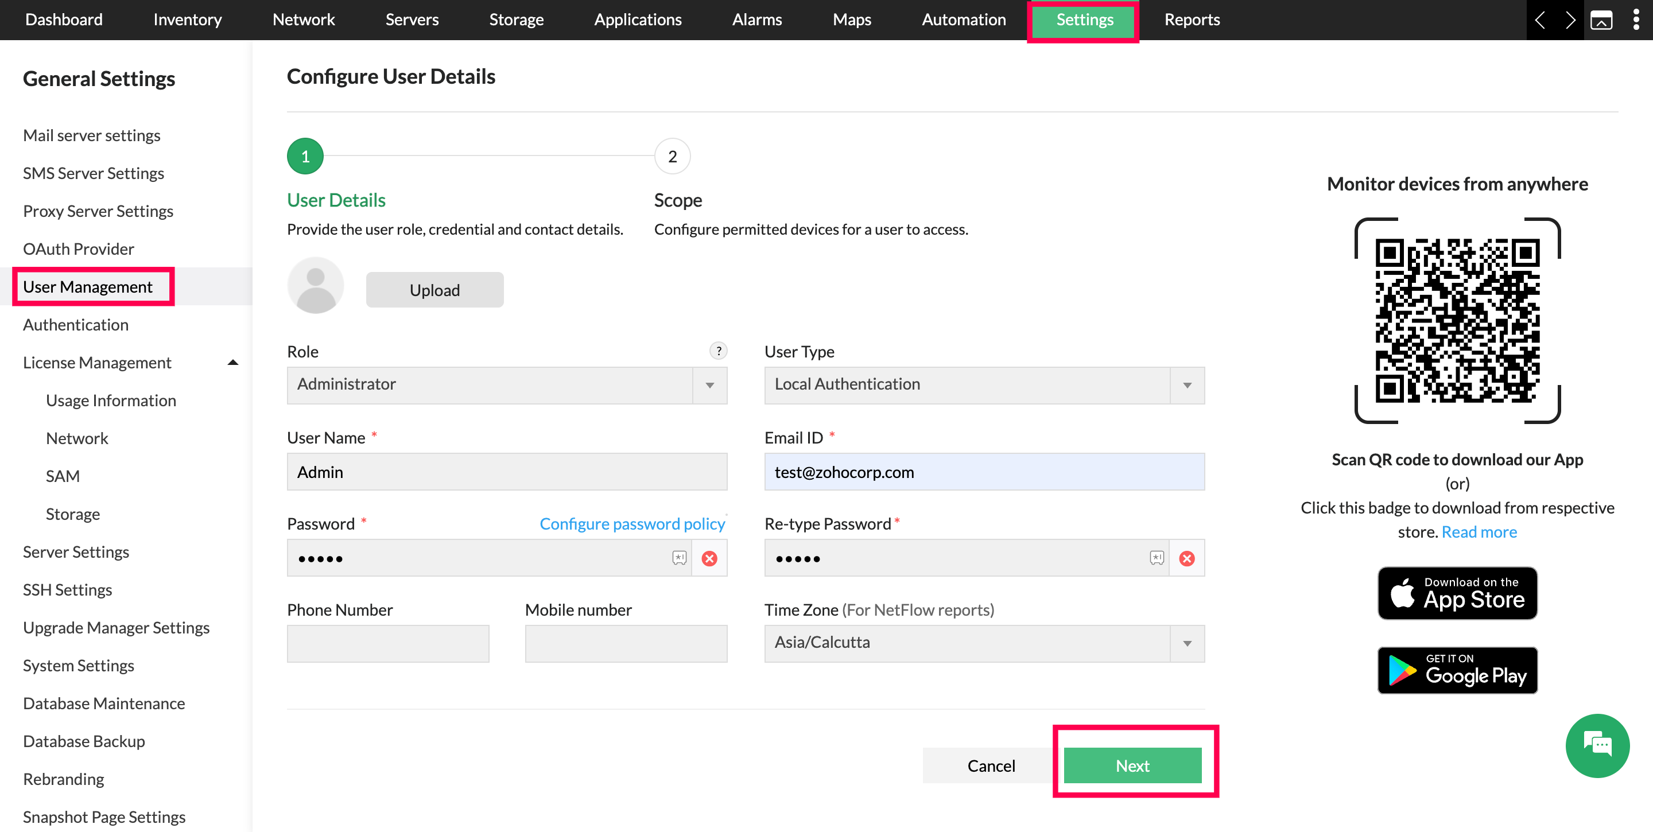Open OAuth Provider settings

tap(78, 249)
